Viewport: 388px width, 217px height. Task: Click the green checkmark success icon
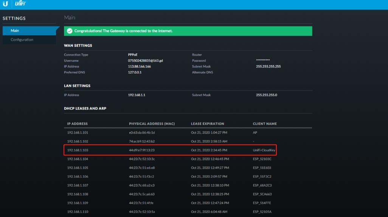coord(70,31)
